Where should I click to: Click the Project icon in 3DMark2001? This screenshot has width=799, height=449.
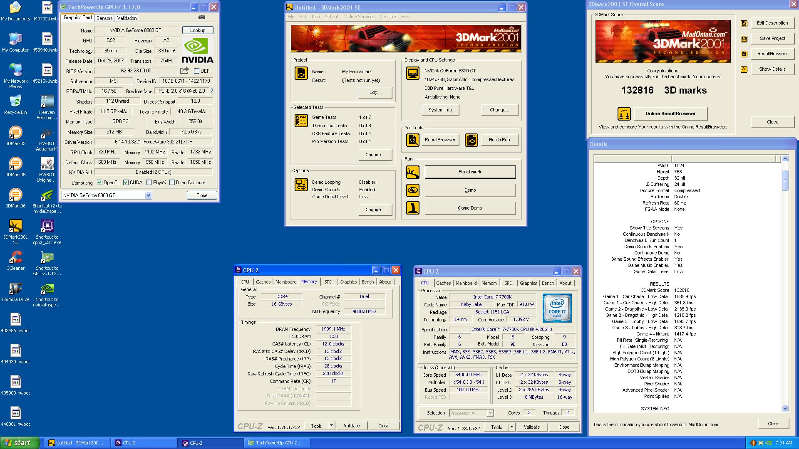coord(301,73)
